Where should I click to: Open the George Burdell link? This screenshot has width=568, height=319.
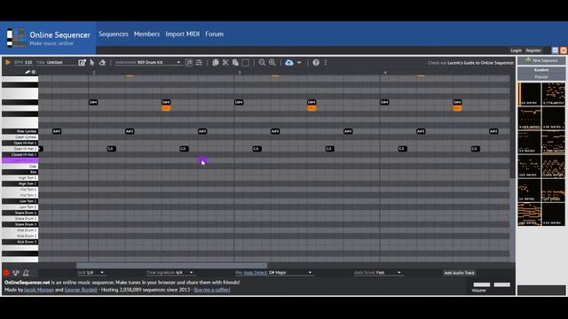81,290
